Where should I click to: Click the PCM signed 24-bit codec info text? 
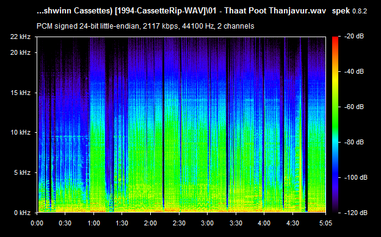(145, 26)
